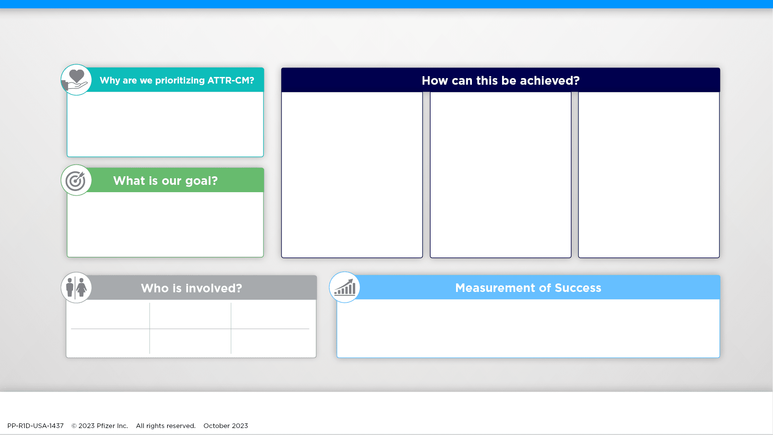Click top-middle cell of 'Who is involved?' table
Image resolution: width=773 pixels, height=435 pixels.
tap(190, 315)
